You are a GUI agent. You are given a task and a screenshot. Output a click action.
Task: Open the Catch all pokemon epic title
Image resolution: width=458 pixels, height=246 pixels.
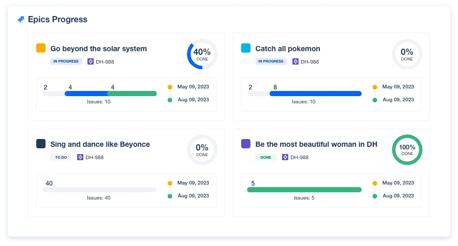pyautogui.click(x=287, y=49)
